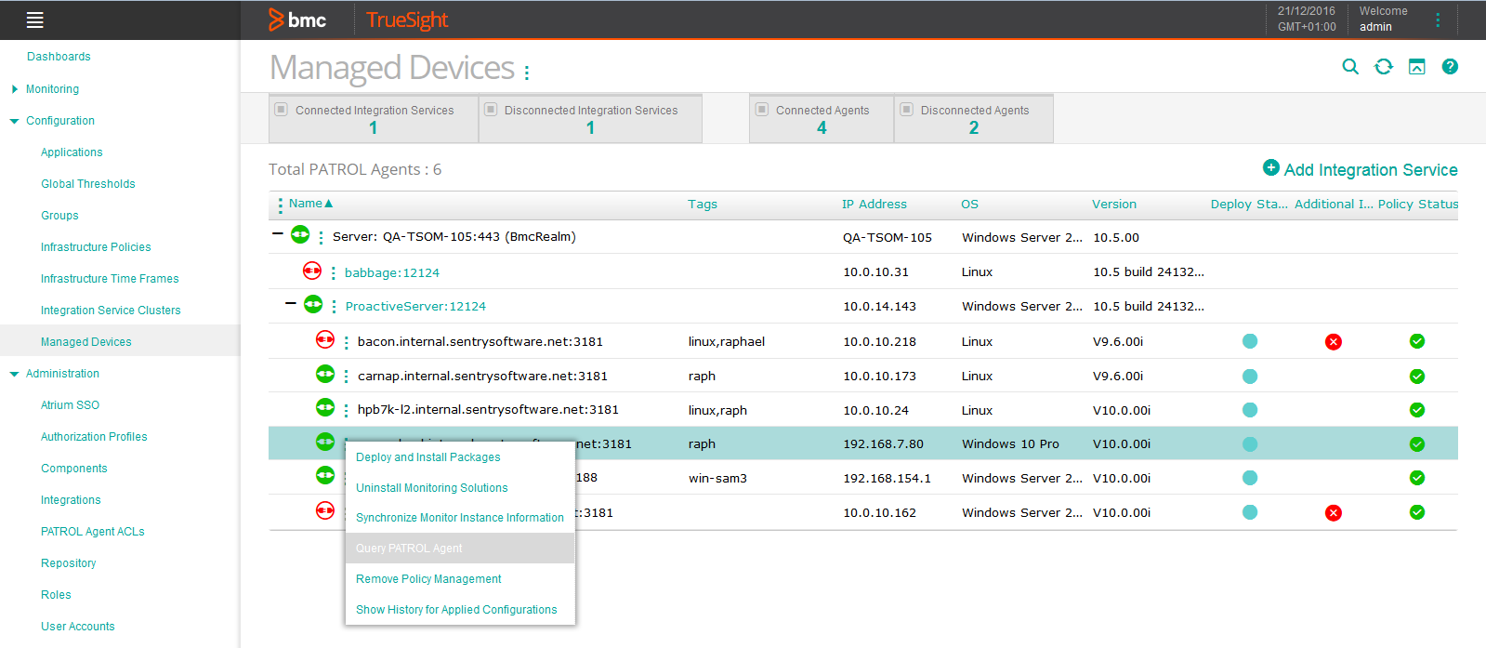Click the search magnifier icon
This screenshot has height=648, width=1486.
(1350, 67)
